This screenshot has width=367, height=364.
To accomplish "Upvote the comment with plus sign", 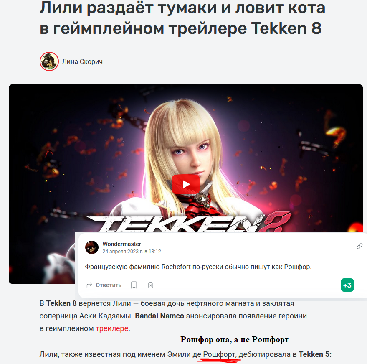I will [x=359, y=285].
